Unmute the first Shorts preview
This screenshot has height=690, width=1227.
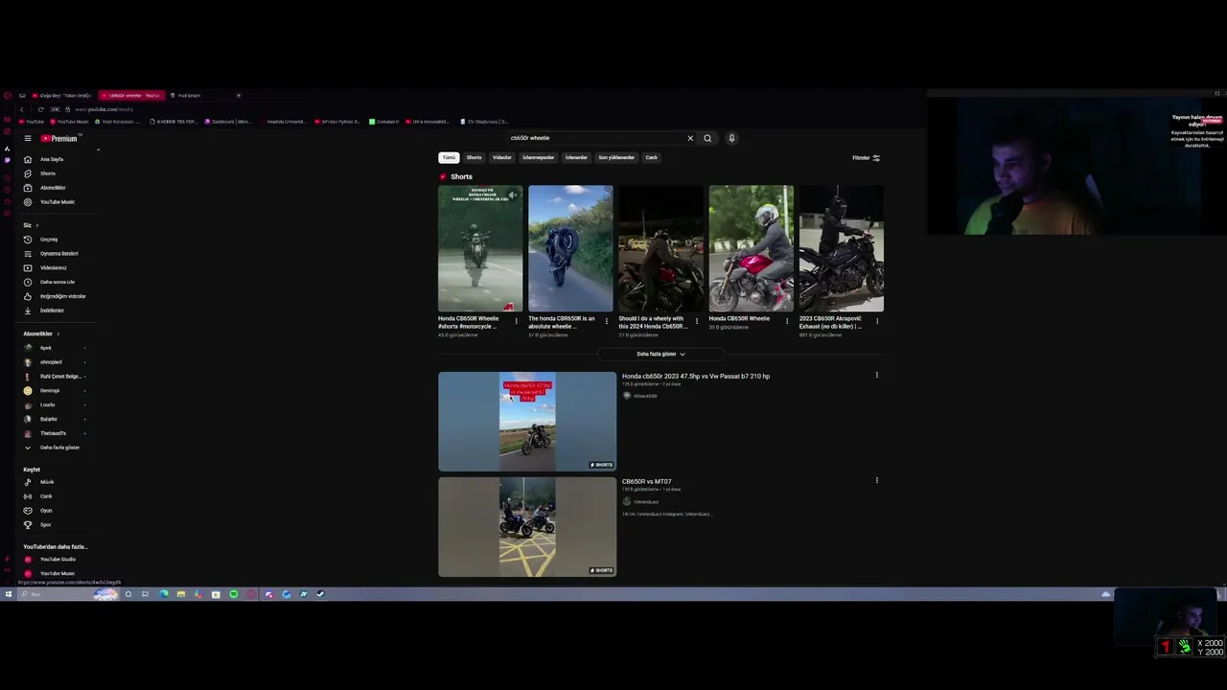513,195
